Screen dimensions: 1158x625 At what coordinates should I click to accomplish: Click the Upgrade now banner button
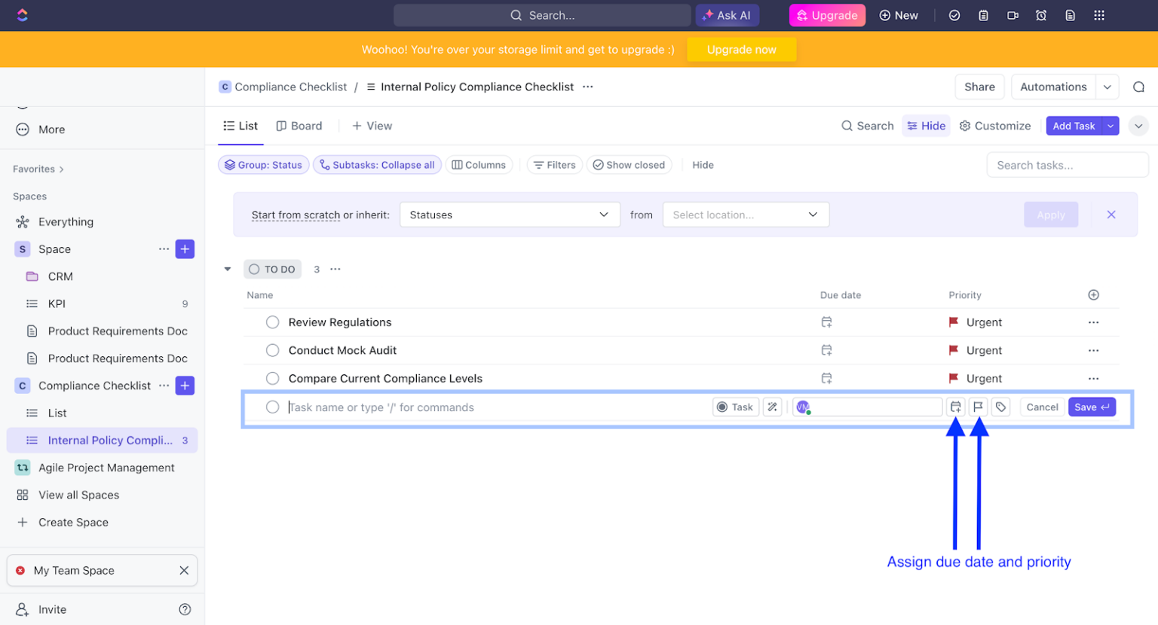[x=741, y=49]
